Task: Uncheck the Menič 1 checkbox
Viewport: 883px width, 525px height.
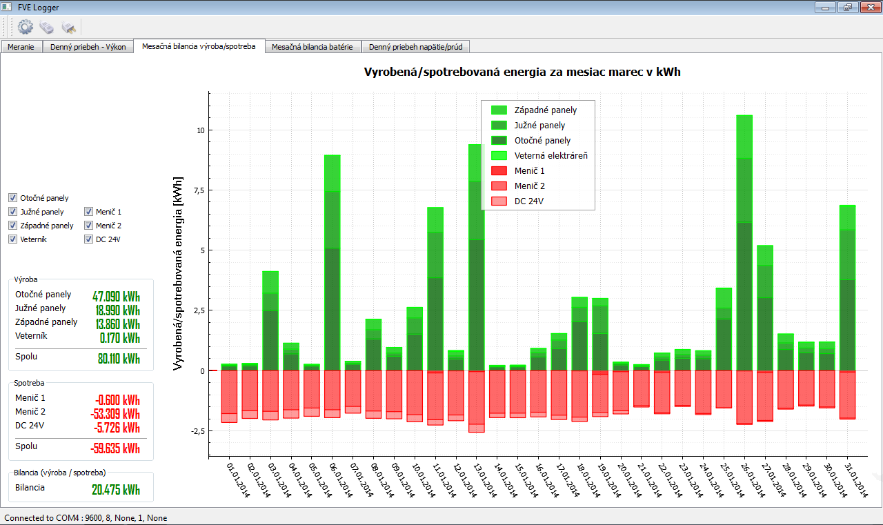Action: (x=89, y=212)
